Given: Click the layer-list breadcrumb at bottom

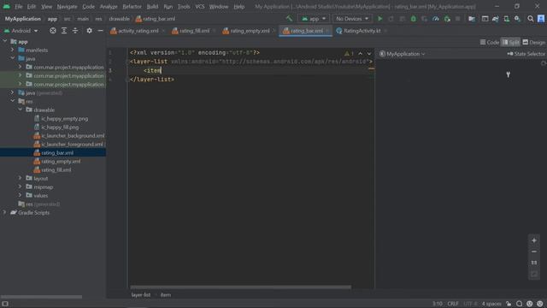Looking at the screenshot, I should click(x=140, y=295).
